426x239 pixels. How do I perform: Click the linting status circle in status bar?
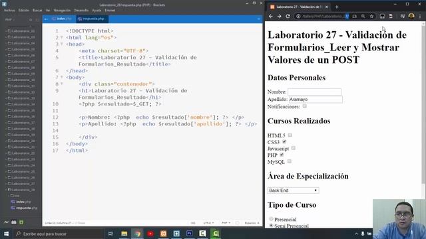coord(237,223)
